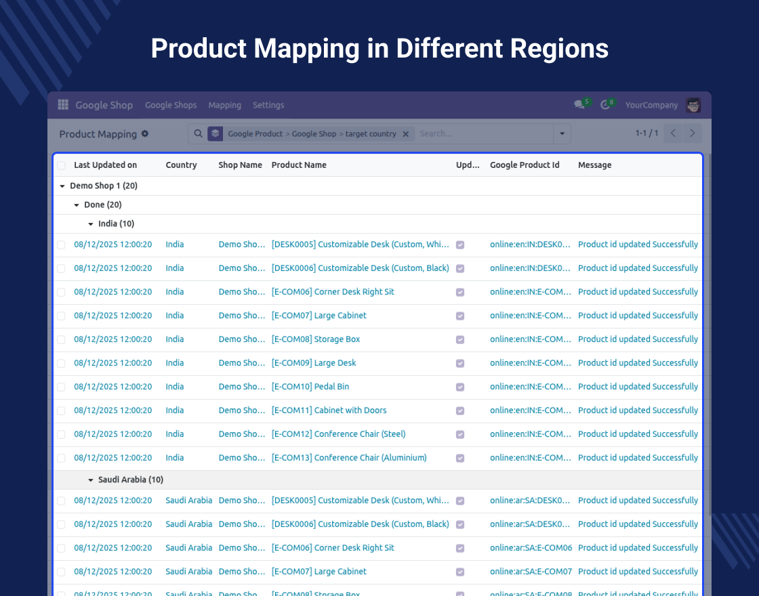Click YourCompany switcher

651,105
